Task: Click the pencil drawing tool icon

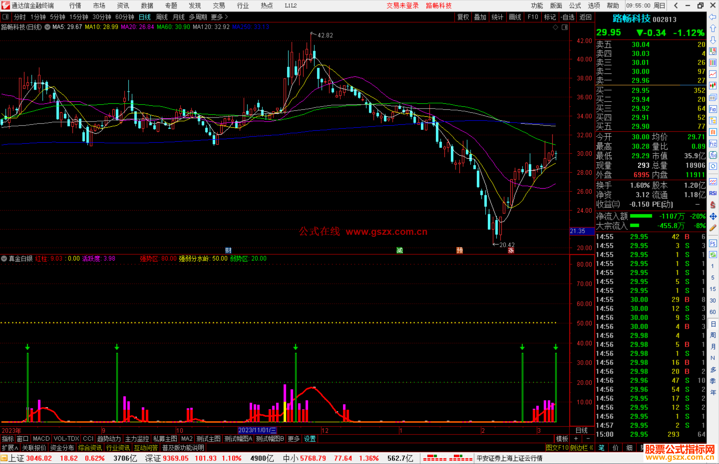Action: [x=713, y=228]
